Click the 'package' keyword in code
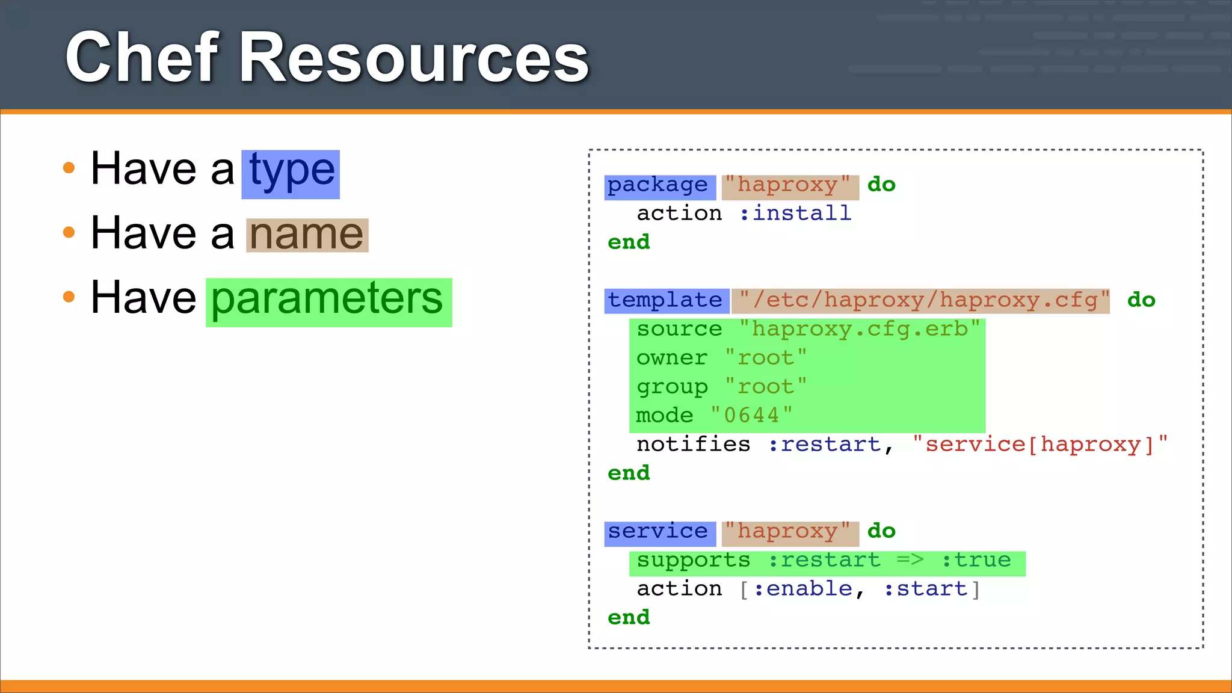The width and height of the screenshot is (1232, 693). click(659, 186)
